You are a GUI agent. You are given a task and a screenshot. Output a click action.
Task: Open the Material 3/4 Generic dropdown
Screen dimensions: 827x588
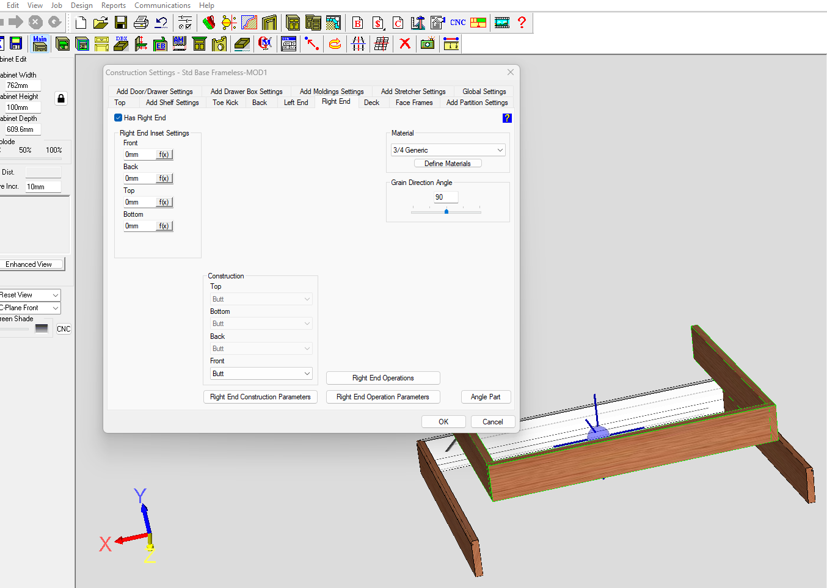(x=448, y=150)
